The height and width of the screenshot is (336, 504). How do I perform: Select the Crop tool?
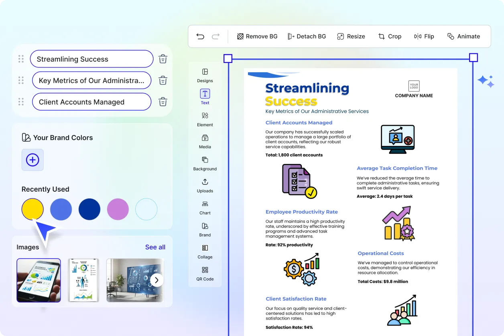point(390,36)
